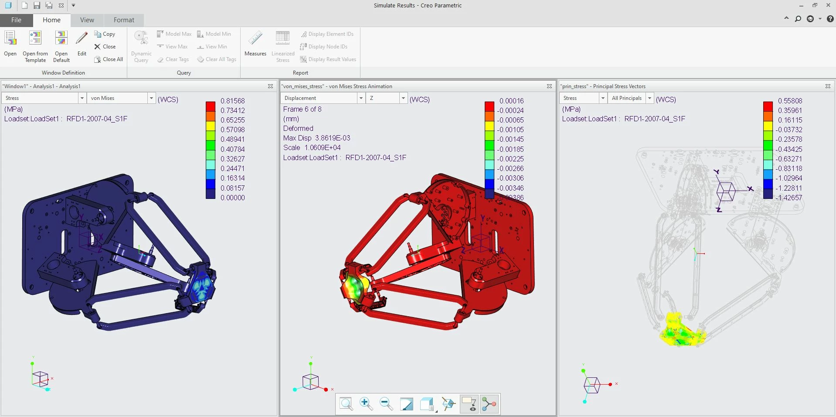This screenshot has height=417, width=836.
Task: Open the Format ribbon tab
Action: (124, 20)
